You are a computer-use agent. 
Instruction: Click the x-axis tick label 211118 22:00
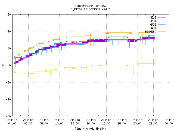[153, 122]
